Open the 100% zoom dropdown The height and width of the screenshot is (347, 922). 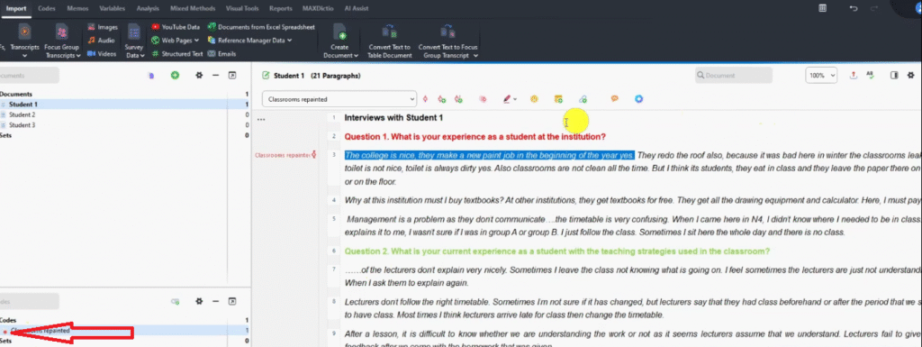tap(821, 76)
